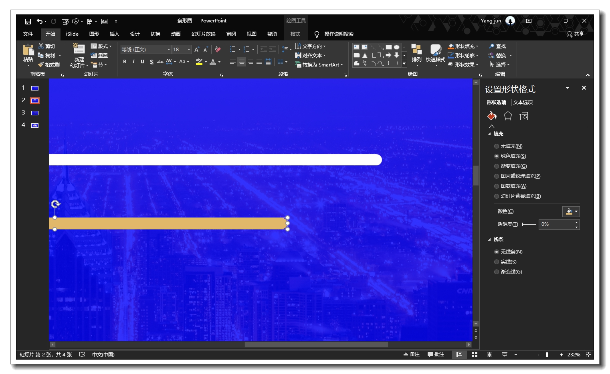Apply italic formatting
610x374 pixels.
133,62
